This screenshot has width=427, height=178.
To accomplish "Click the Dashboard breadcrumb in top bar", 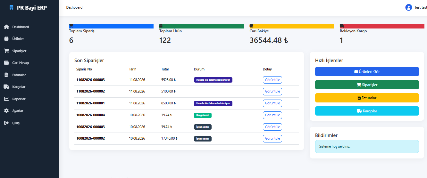I will [74, 7].
